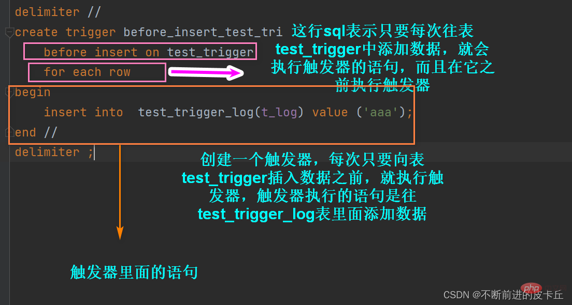Click the end block fold marker
Viewport: 572px width, 305px height.
coord(9,132)
